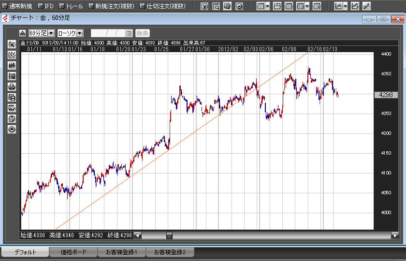The image size is (406, 261).
Task: Click the four-pane window layout icon
Action: tap(277, 6)
